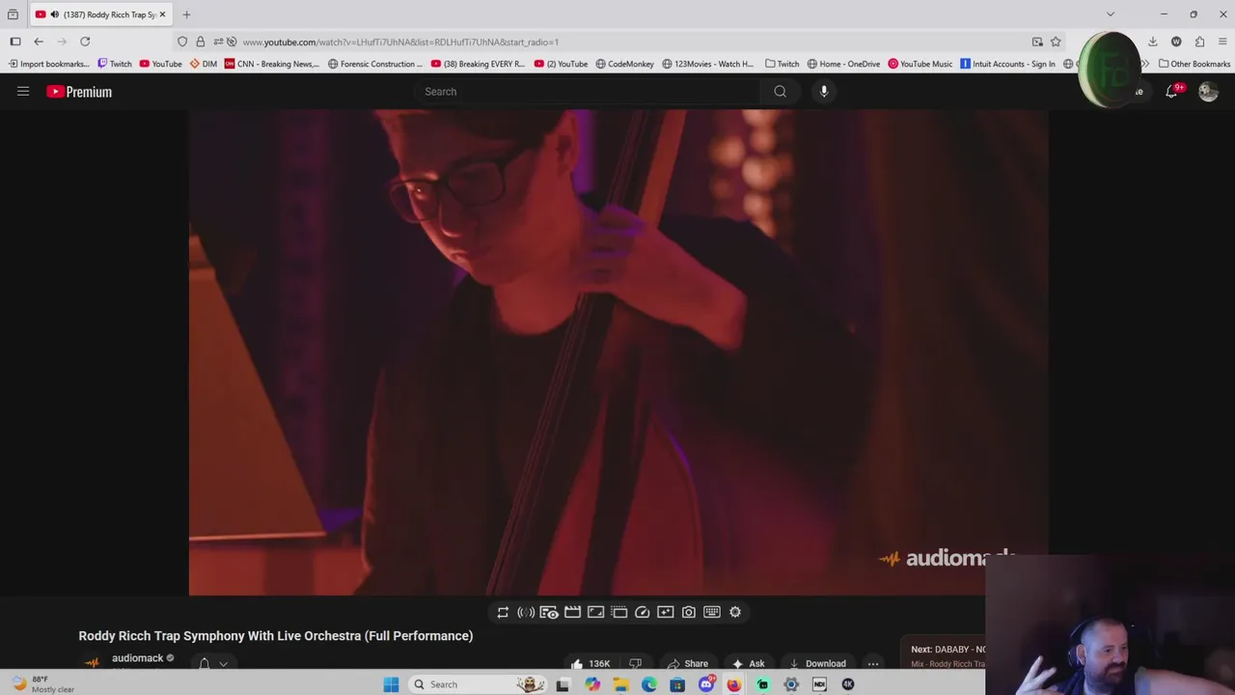
Task: Open Import bookmarks bookmark
Action: coord(48,64)
